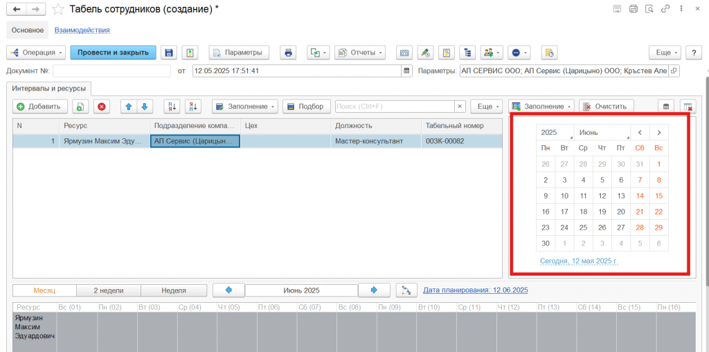Image resolution: width=709 pixels, height=352 pixels.
Task: Switch view to Неделя
Action: (x=173, y=290)
